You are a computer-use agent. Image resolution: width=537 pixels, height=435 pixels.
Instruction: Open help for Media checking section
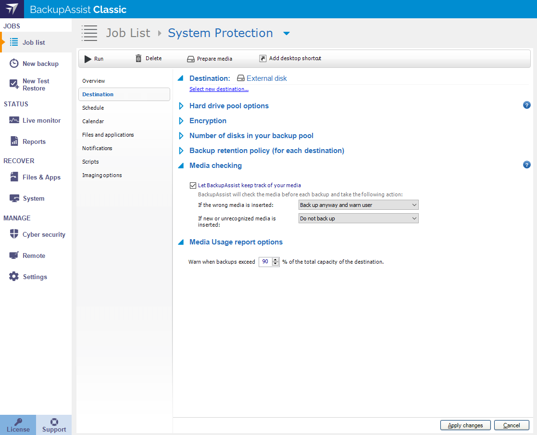[526, 165]
